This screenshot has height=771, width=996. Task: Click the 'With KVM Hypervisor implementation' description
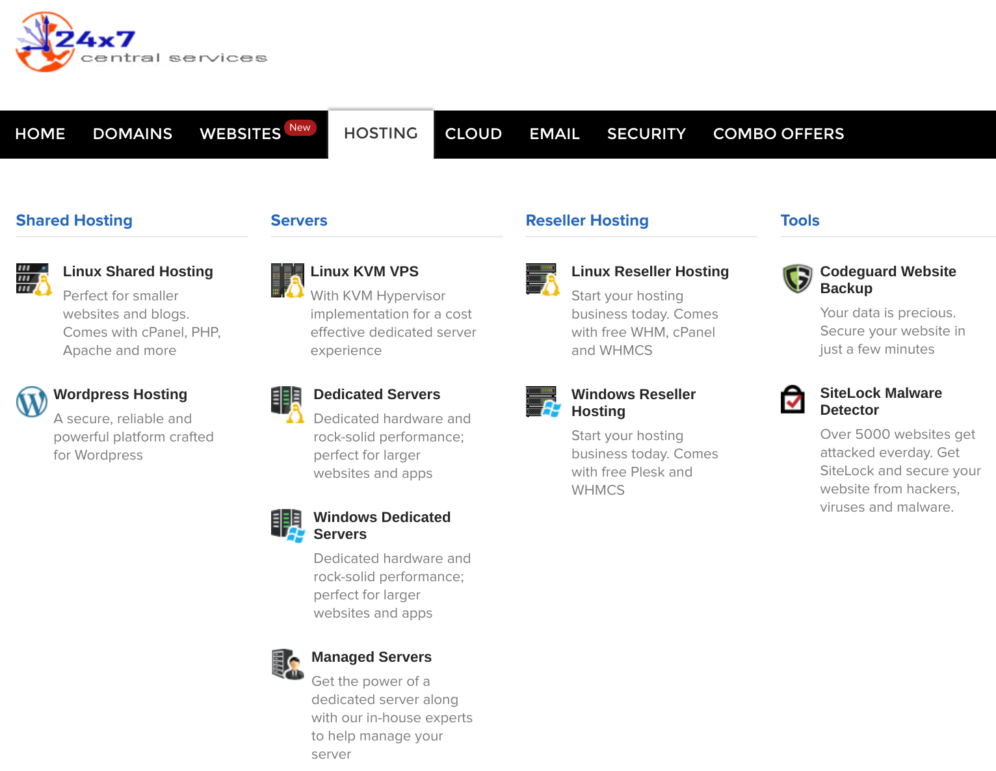pos(393,323)
